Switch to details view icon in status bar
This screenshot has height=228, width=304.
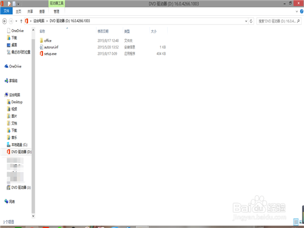[x=296, y=222]
